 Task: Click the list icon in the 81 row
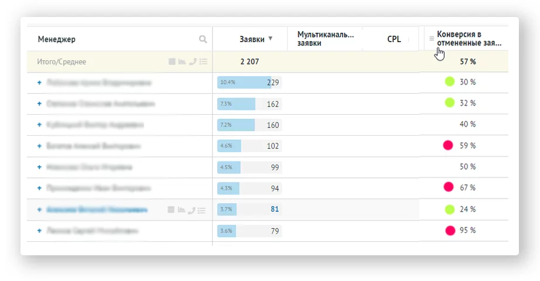[203, 210]
